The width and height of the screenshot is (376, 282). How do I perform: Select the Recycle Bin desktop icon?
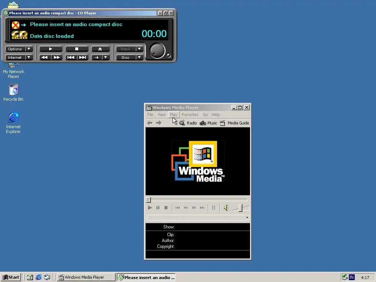coord(14,92)
